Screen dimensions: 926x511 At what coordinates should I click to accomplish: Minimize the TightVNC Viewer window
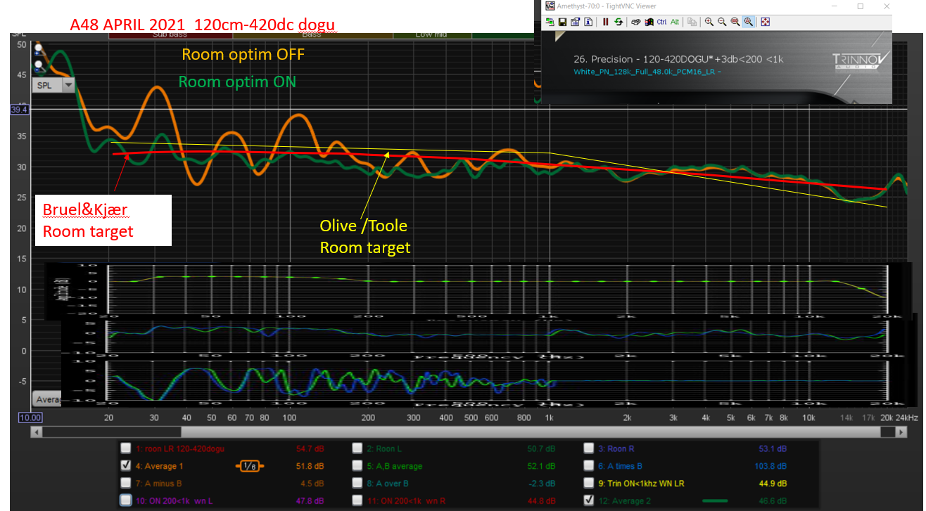(834, 6)
